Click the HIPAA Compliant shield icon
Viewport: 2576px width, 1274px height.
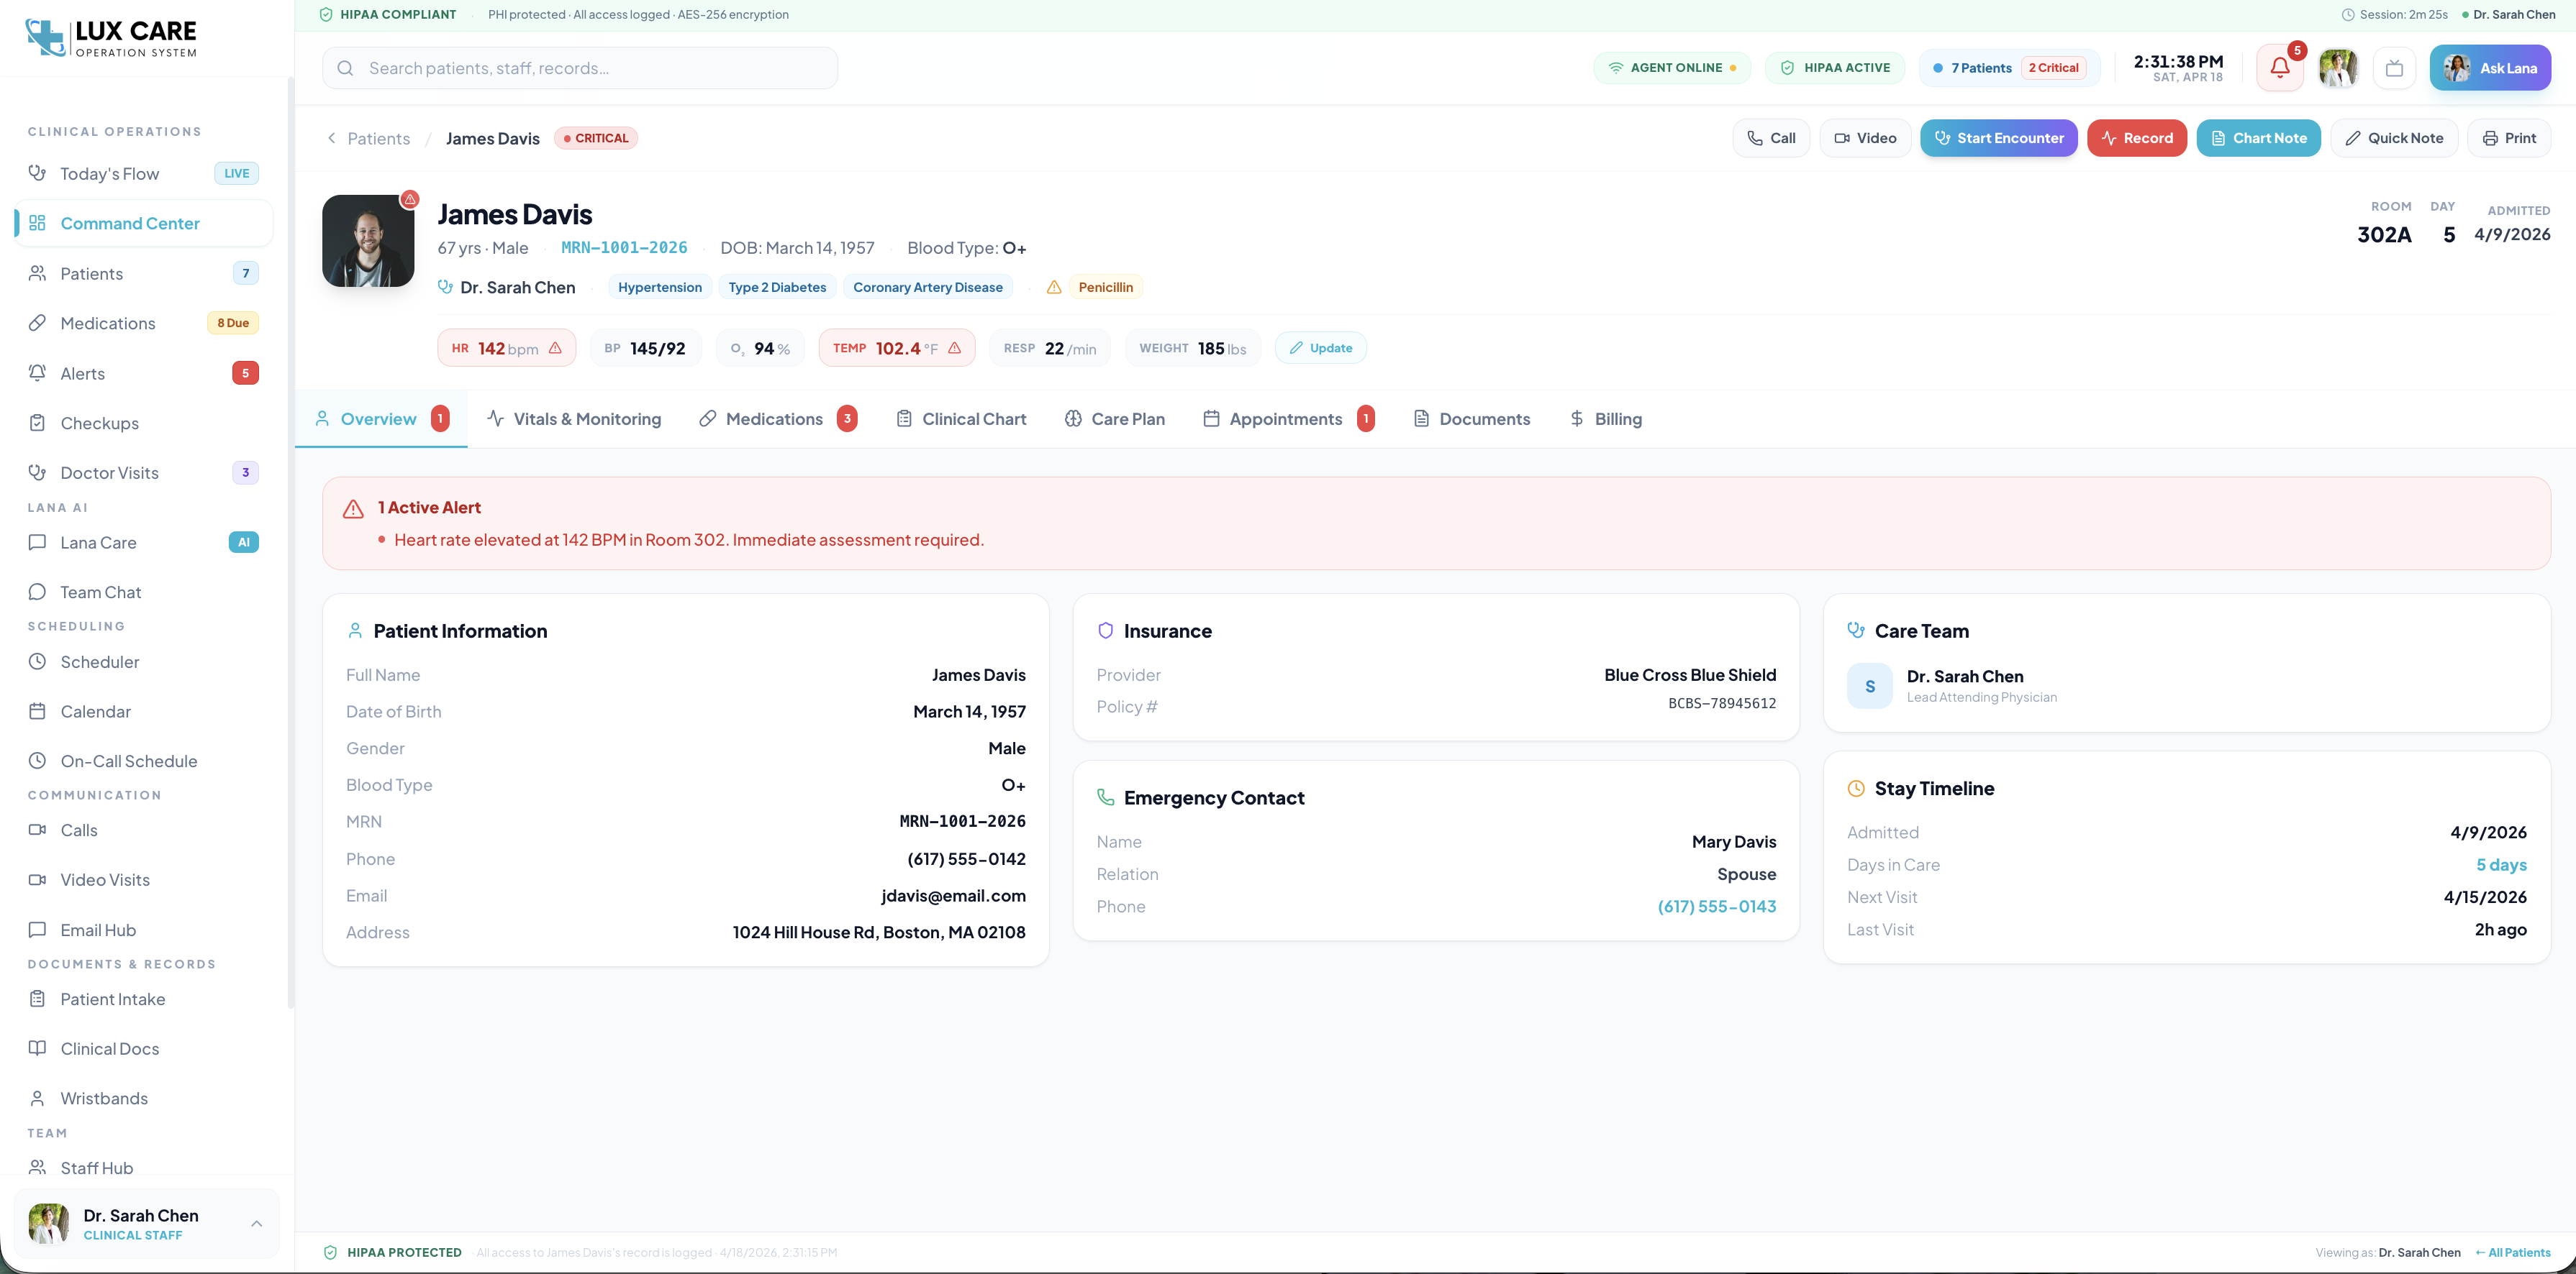point(326,15)
